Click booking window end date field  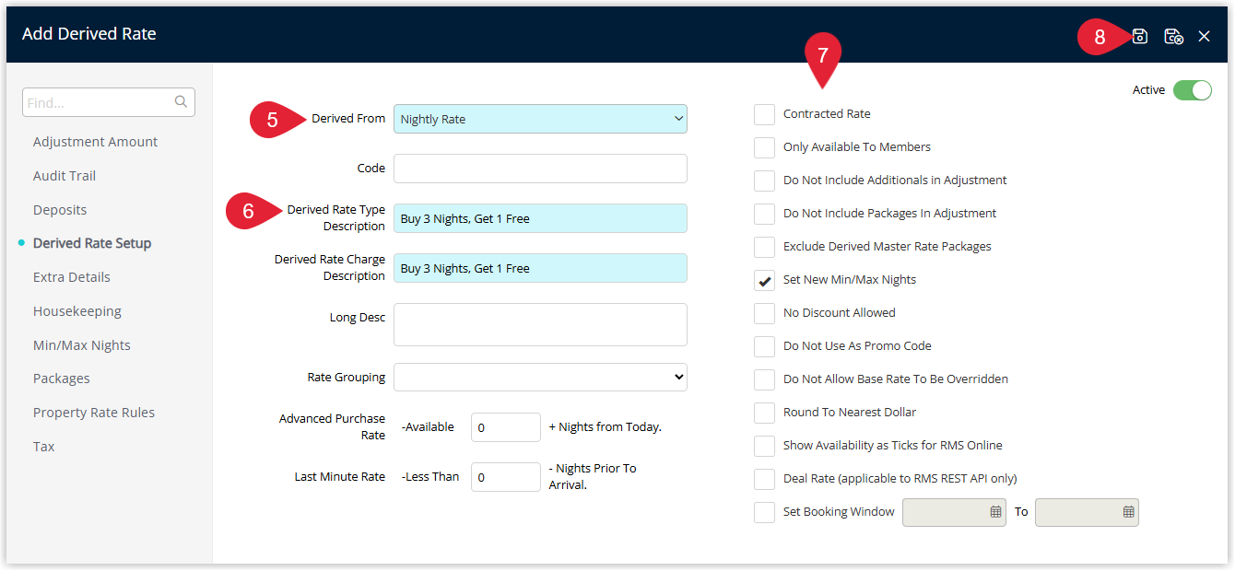coord(1087,512)
